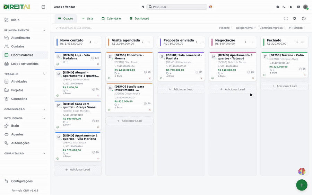The height and width of the screenshot is (195, 312).
Task: Open Leads convertidos in sidebar
Action: pyautogui.click(x=25, y=64)
